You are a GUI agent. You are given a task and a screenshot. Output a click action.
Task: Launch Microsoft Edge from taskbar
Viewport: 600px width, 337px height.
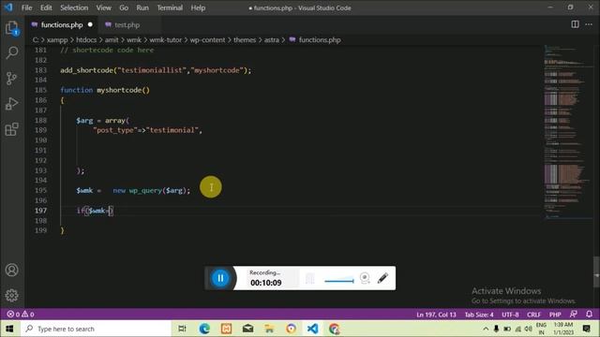click(x=204, y=329)
